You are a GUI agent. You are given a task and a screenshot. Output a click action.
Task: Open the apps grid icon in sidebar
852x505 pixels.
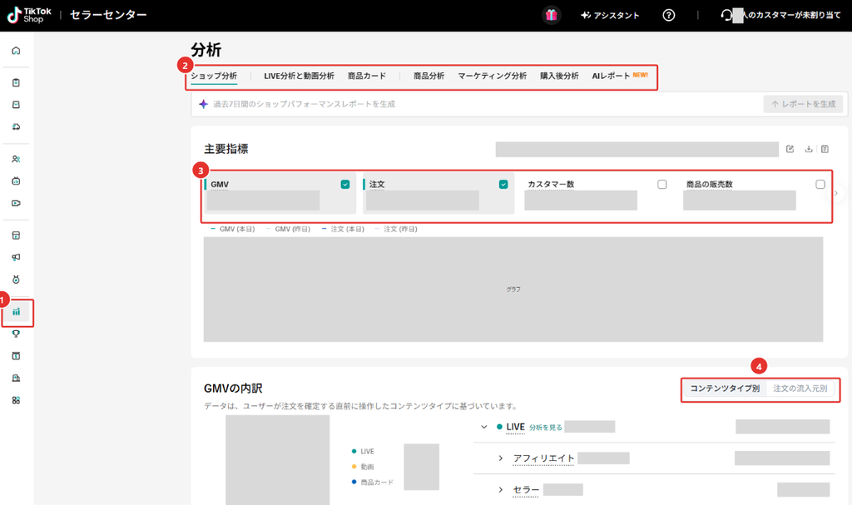16,400
